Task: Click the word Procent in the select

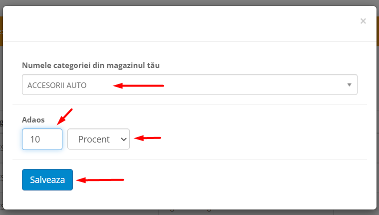Action: 94,139
